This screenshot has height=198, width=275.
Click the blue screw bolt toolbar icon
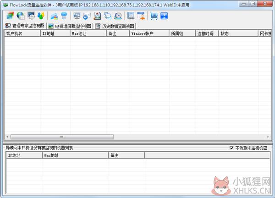click(x=64, y=16)
